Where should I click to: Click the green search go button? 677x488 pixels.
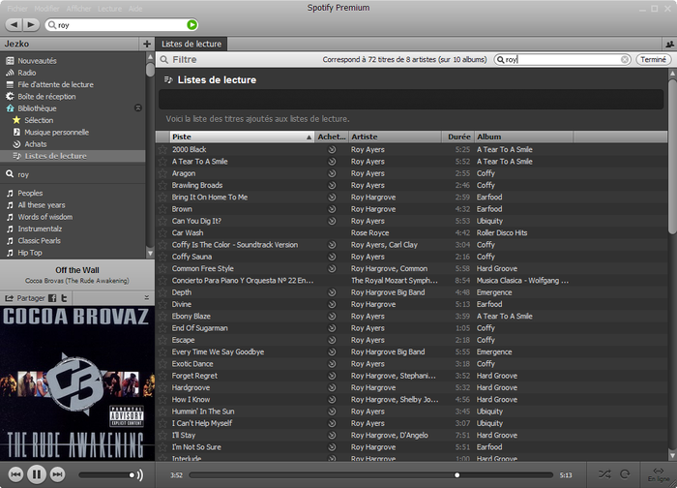pyautogui.click(x=192, y=25)
